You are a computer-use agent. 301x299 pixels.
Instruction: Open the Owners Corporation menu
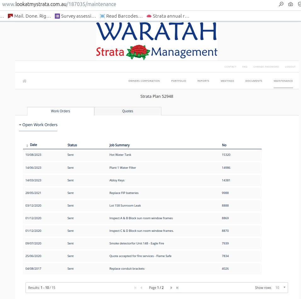point(144,81)
